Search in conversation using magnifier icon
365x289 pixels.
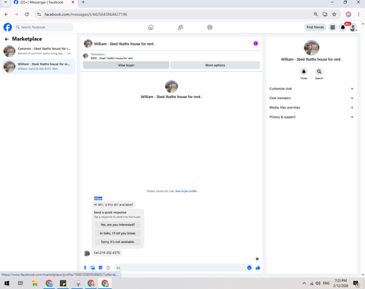point(319,72)
